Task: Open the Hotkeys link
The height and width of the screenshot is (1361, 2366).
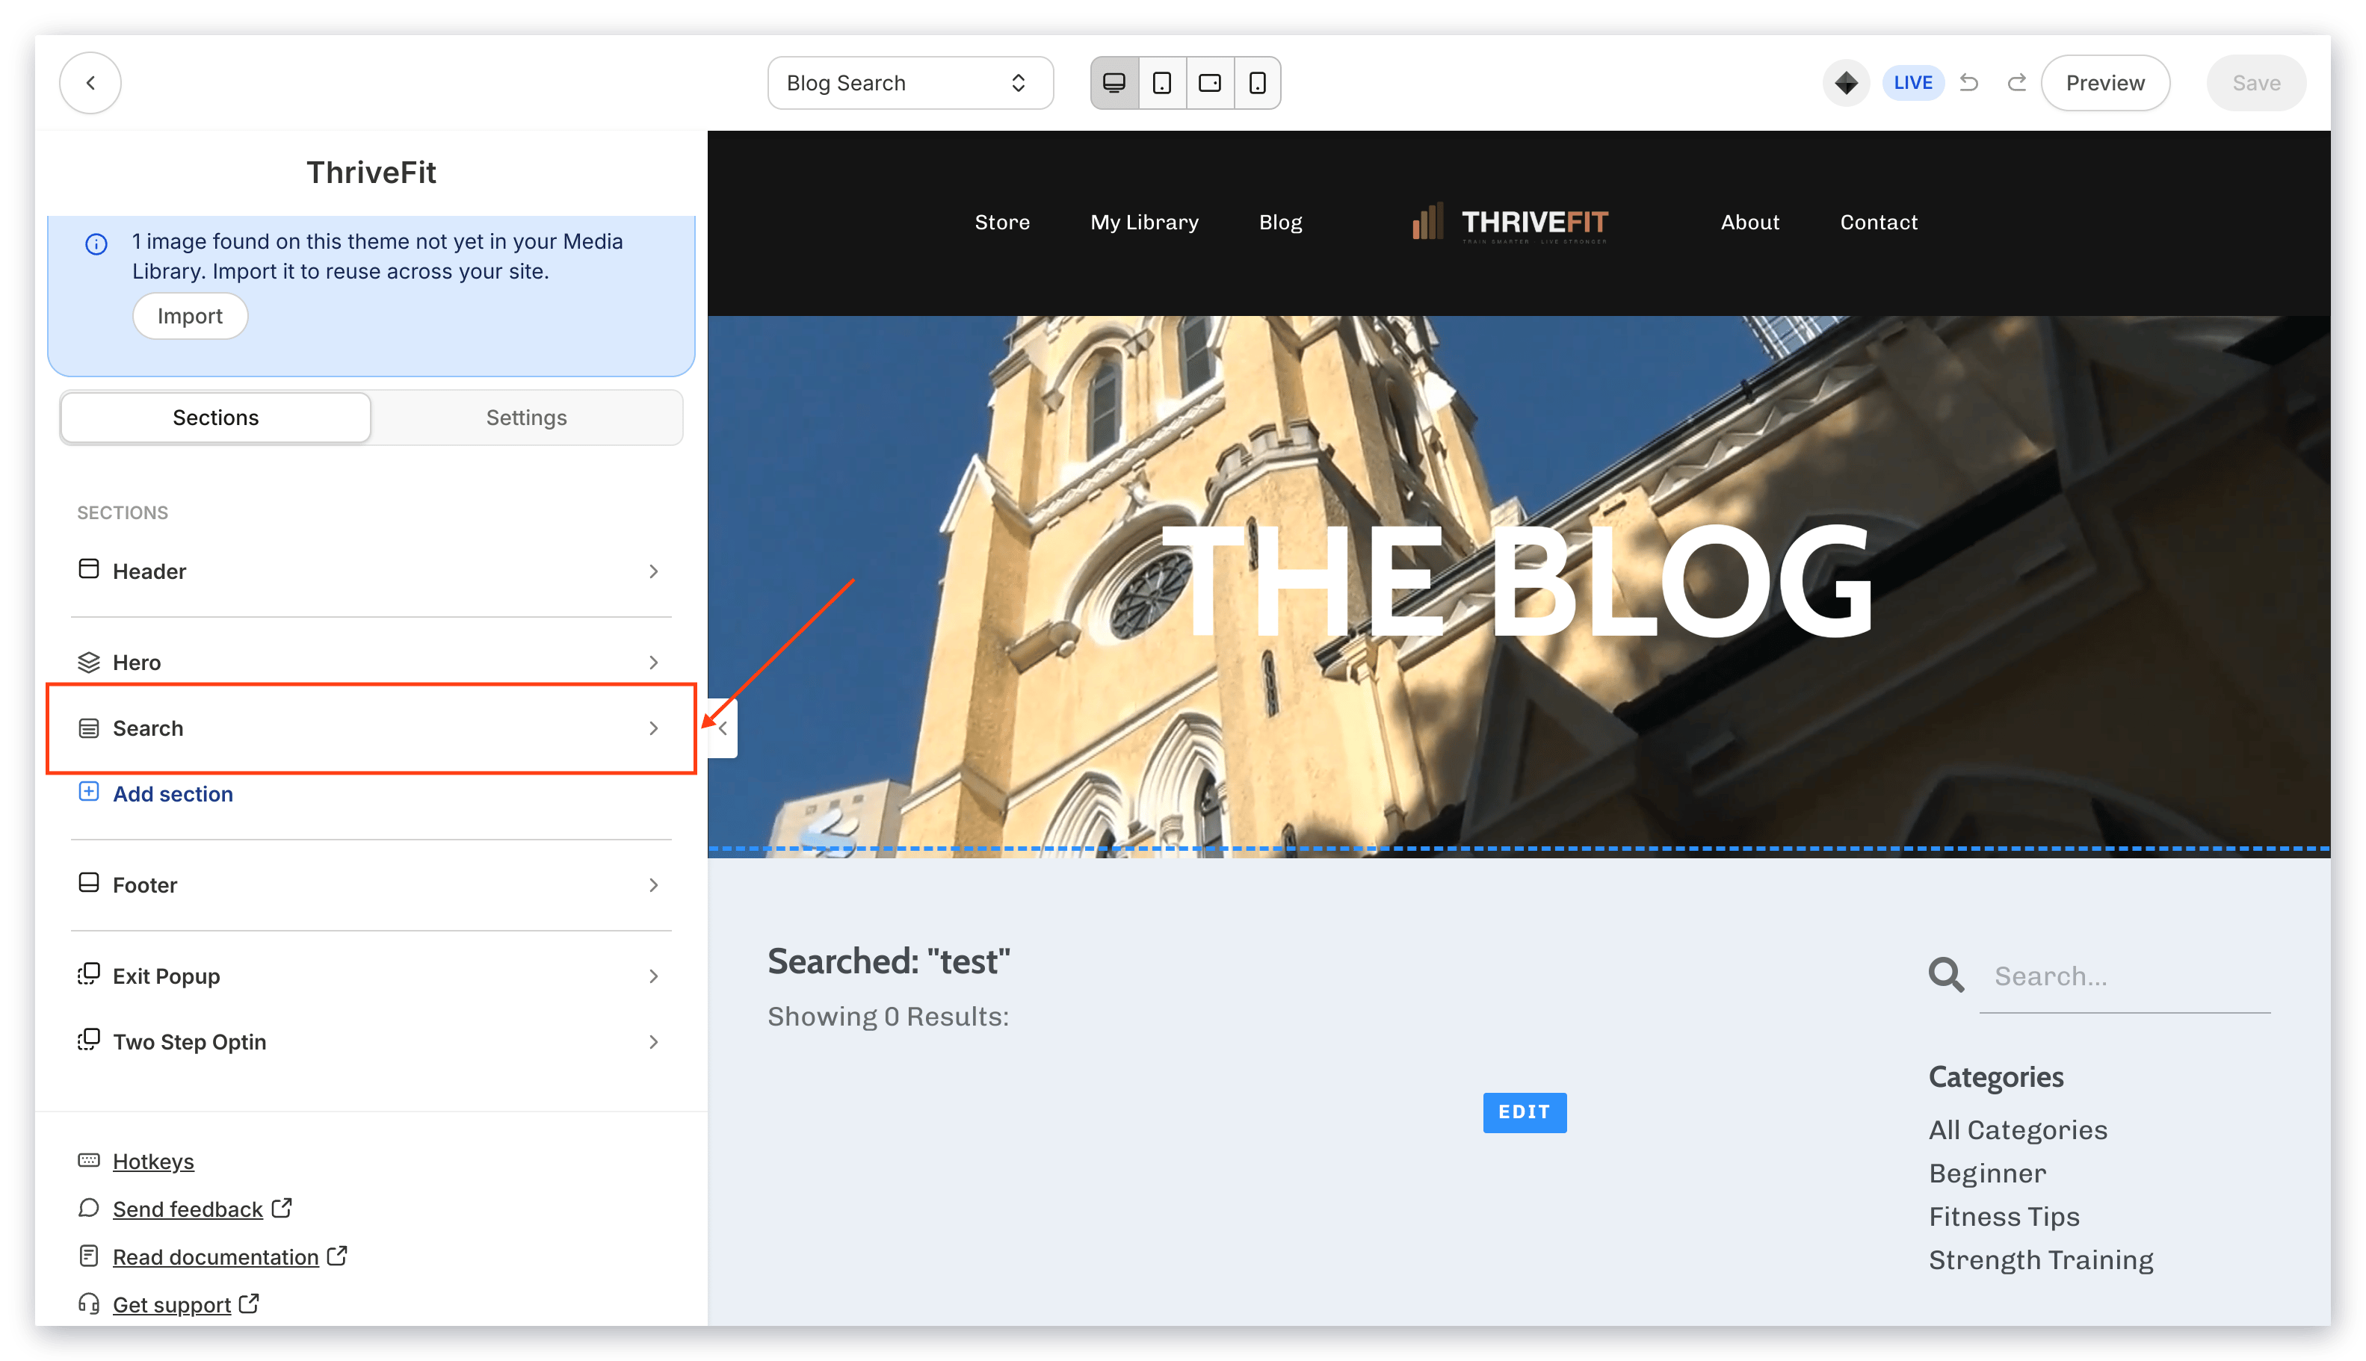Action: (x=152, y=1160)
